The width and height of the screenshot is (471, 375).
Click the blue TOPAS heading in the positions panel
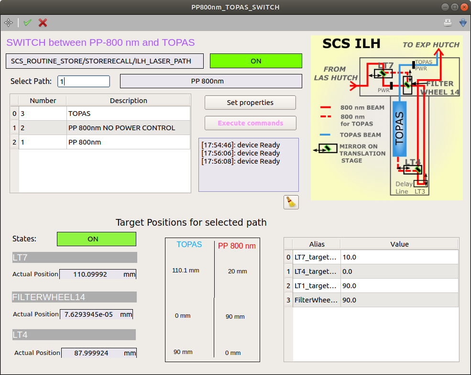click(x=189, y=245)
